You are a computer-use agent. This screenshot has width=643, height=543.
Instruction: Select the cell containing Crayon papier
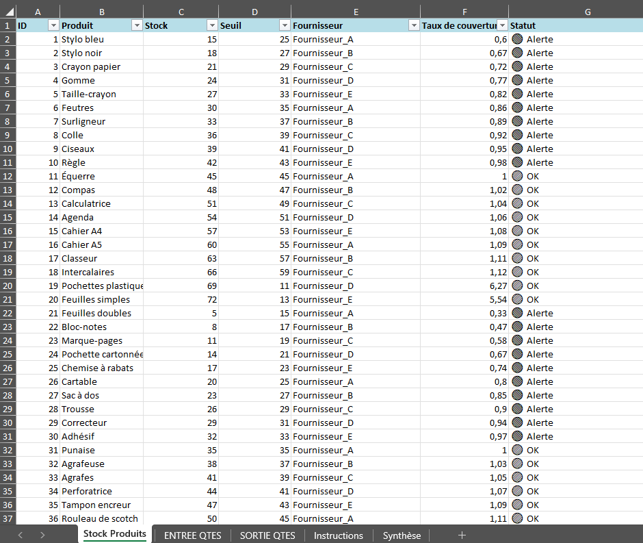pos(102,66)
